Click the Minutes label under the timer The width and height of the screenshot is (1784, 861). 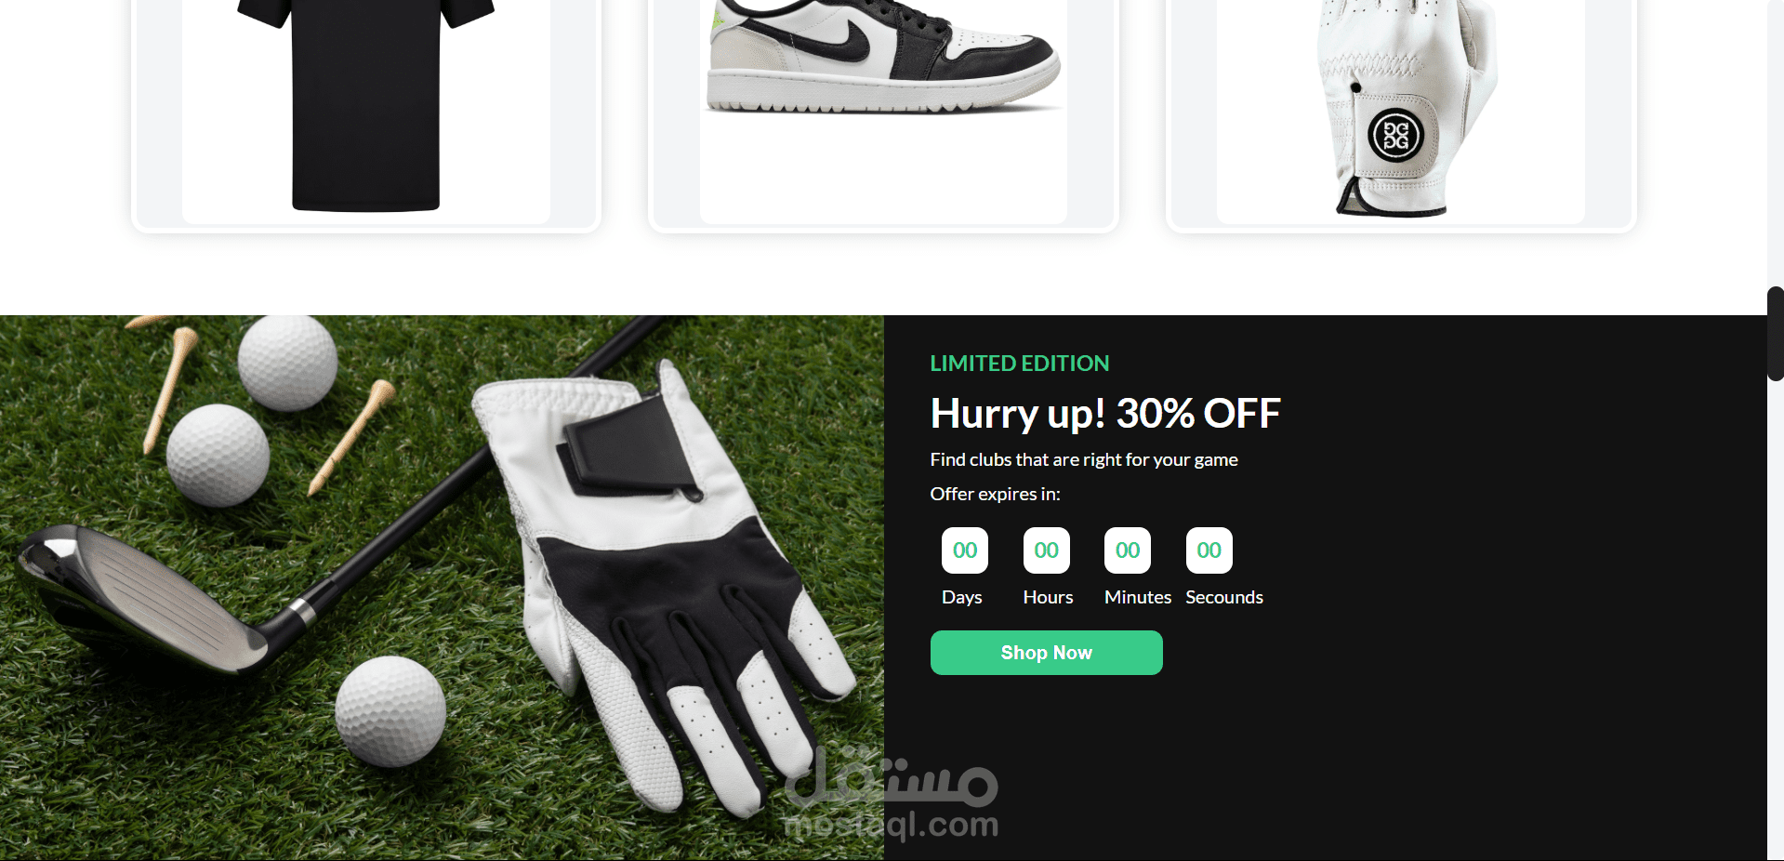click(x=1138, y=597)
